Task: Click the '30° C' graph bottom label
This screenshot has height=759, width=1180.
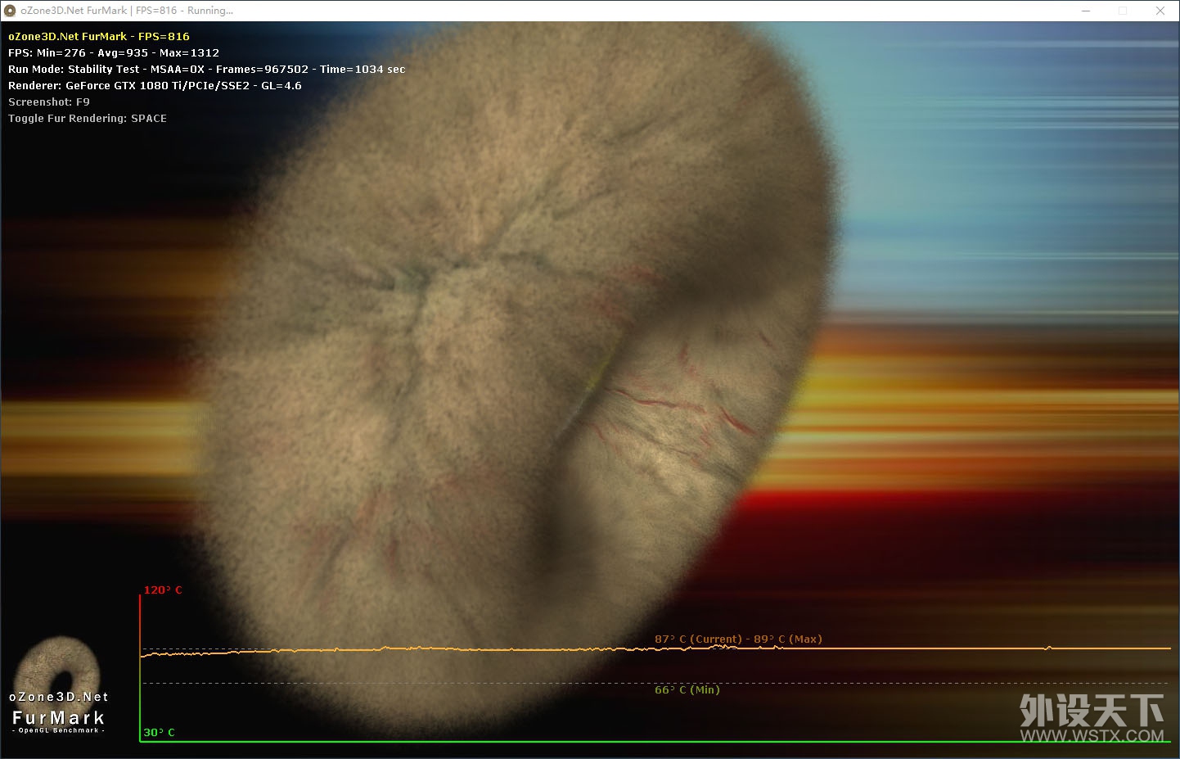Action: point(160,732)
